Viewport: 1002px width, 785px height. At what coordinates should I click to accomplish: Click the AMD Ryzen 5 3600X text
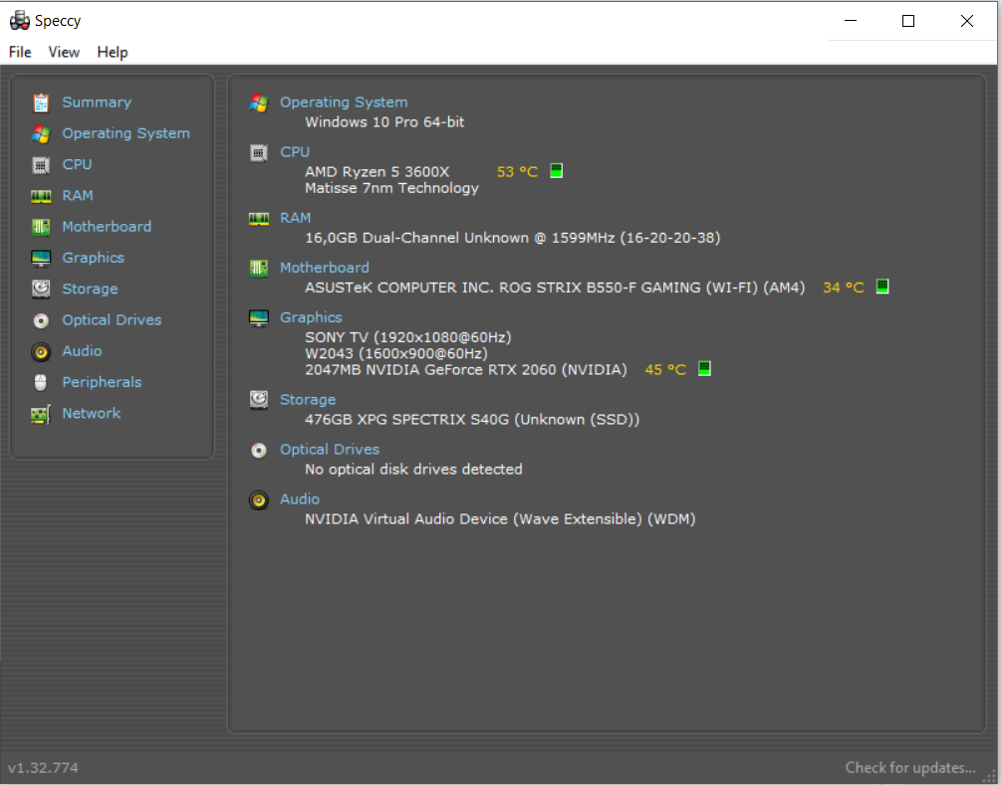pos(377,172)
